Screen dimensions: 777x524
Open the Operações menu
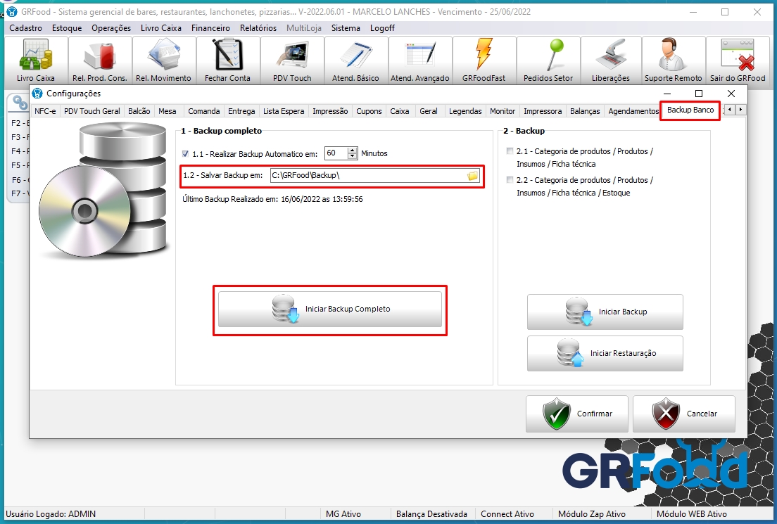(111, 27)
